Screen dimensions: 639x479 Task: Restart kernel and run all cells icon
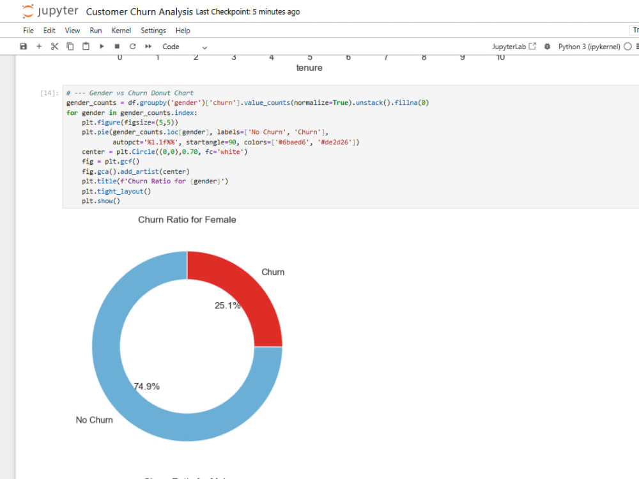pos(148,47)
